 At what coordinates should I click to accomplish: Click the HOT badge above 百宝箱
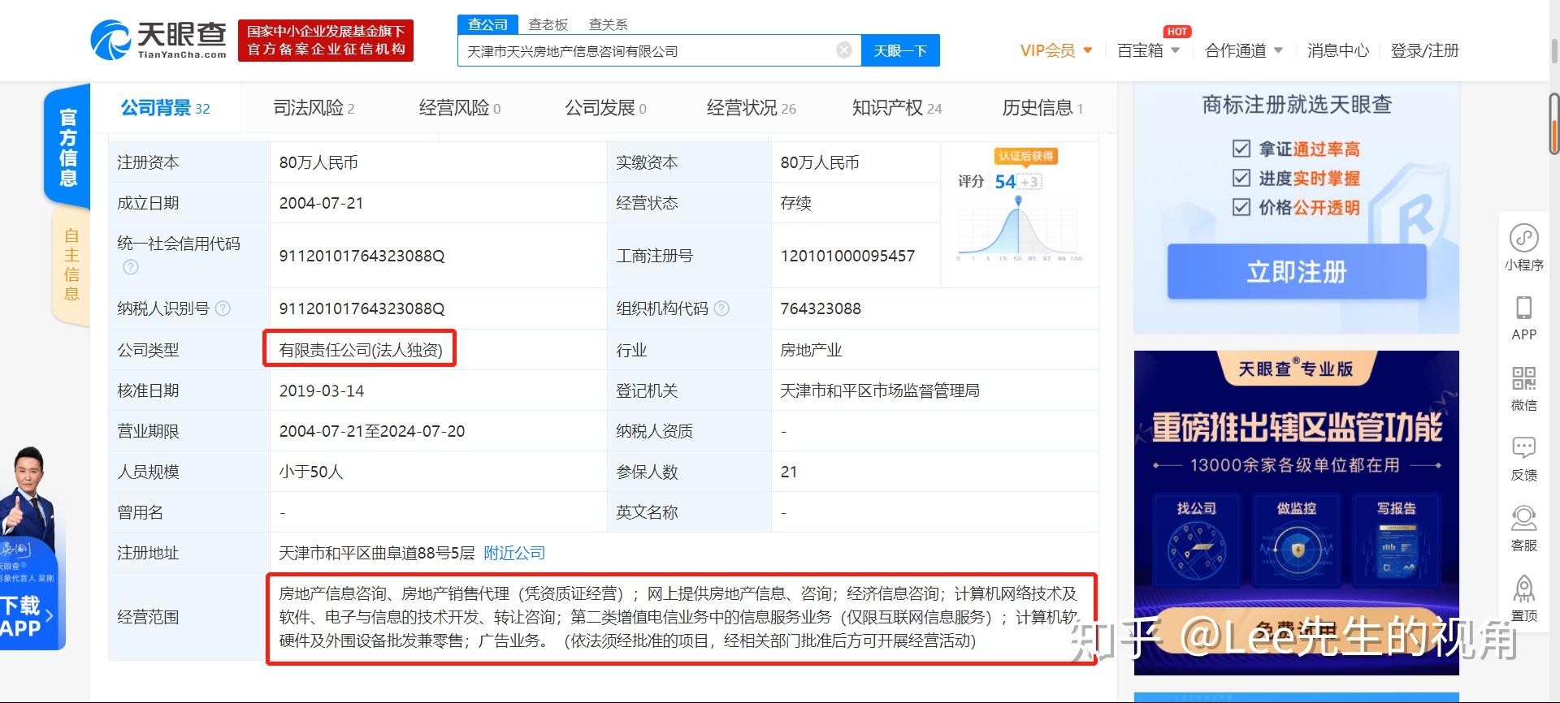[x=1177, y=32]
